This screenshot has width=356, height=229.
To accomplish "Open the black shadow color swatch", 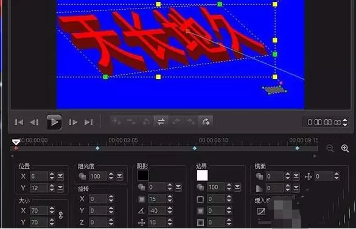I will (143, 176).
